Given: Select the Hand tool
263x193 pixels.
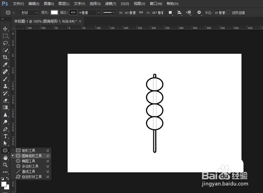Looking at the screenshot, I should (x=5, y=158).
